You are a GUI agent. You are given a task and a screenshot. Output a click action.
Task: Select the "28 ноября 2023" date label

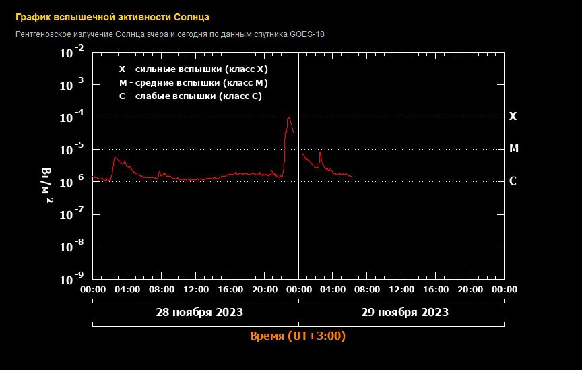coord(199,313)
